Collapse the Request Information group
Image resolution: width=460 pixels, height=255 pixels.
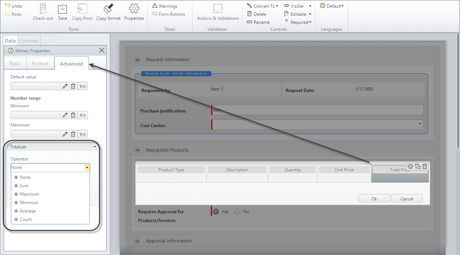(x=137, y=60)
